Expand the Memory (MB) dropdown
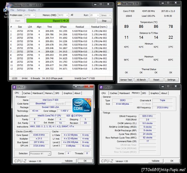Viewport: 187px width, 173px height. click(67, 15)
